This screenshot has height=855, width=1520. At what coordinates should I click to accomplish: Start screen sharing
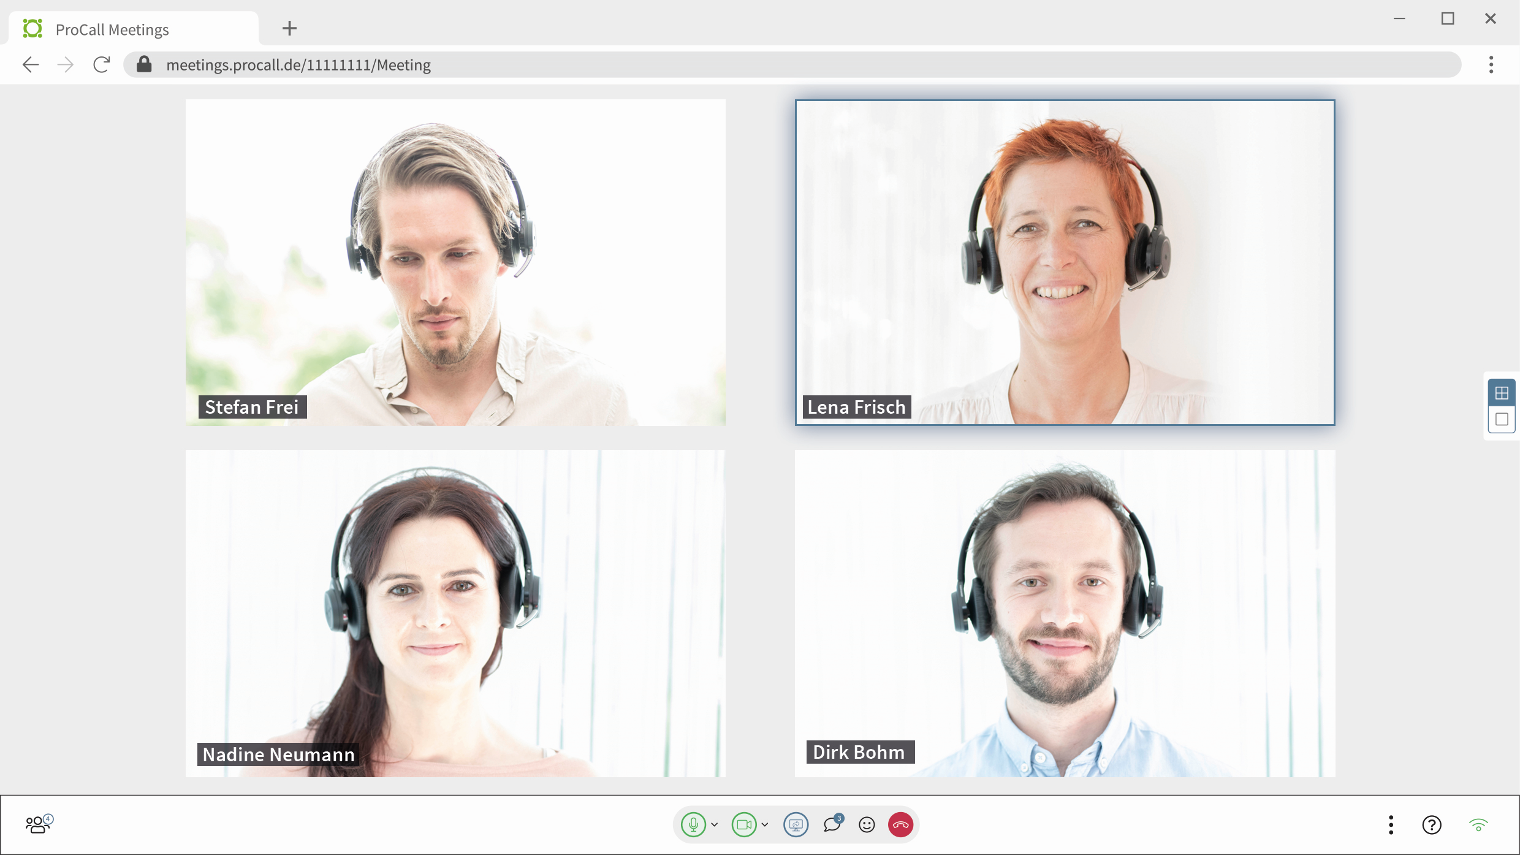796,824
